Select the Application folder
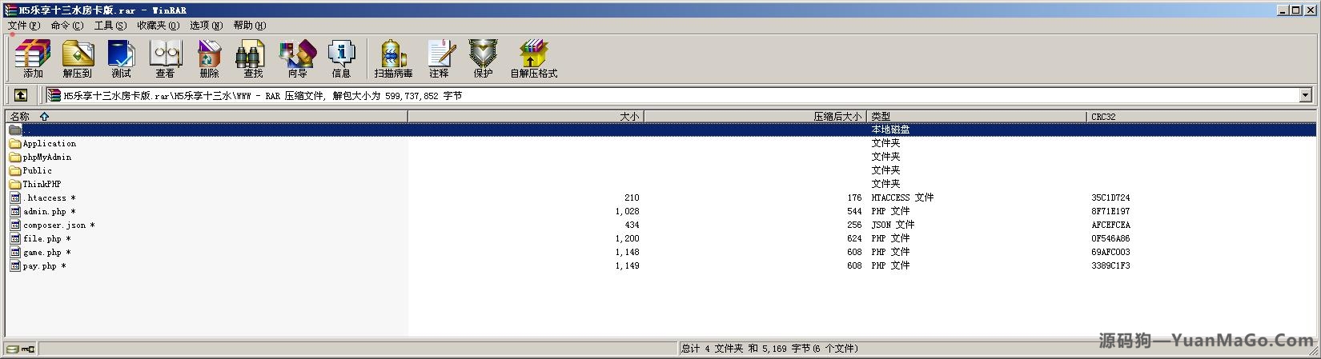 click(x=49, y=144)
